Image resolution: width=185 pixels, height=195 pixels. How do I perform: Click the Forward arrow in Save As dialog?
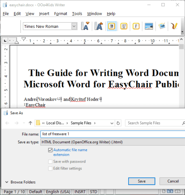pos(16,123)
